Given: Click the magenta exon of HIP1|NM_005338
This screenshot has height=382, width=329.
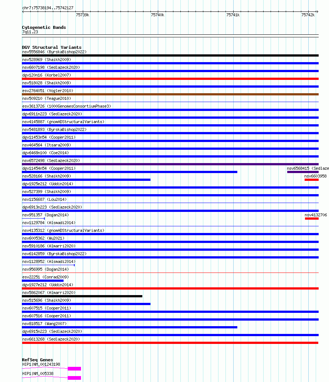Looking at the screenshot, I should 74,378.
